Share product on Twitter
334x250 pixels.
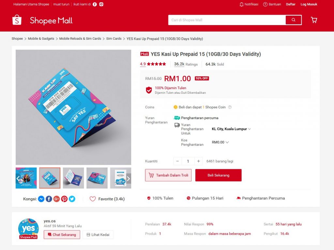pos(72,199)
